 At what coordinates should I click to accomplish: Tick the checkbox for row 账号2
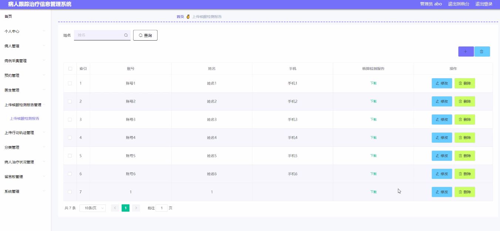[x=70, y=101]
